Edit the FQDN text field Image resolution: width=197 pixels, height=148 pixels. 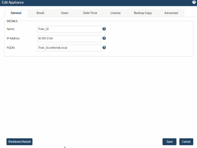(69, 48)
